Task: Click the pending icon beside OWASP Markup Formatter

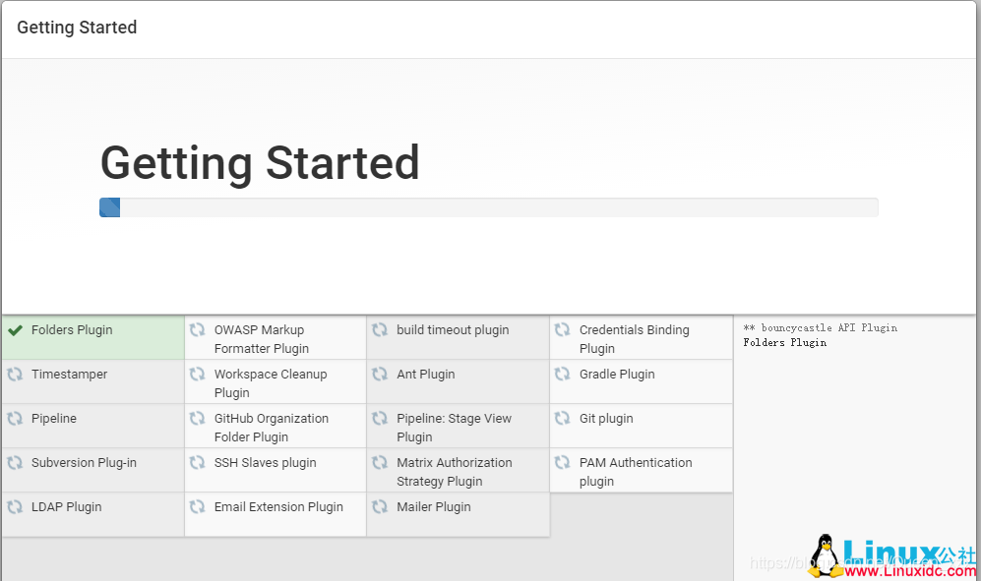Action: (x=198, y=329)
